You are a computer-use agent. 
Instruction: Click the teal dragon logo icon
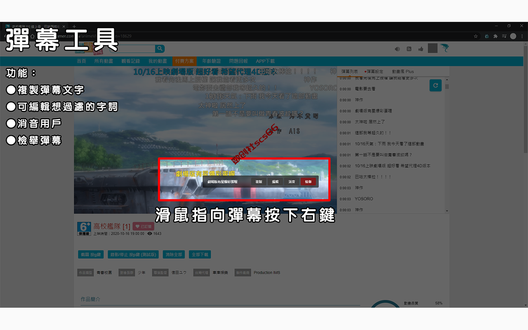(x=444, y=48)
